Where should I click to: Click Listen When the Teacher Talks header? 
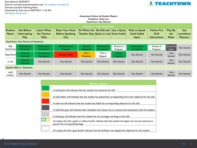coord(44,34)
